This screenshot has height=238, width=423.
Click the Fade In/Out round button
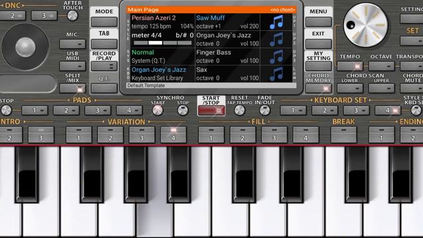point(264,110)
